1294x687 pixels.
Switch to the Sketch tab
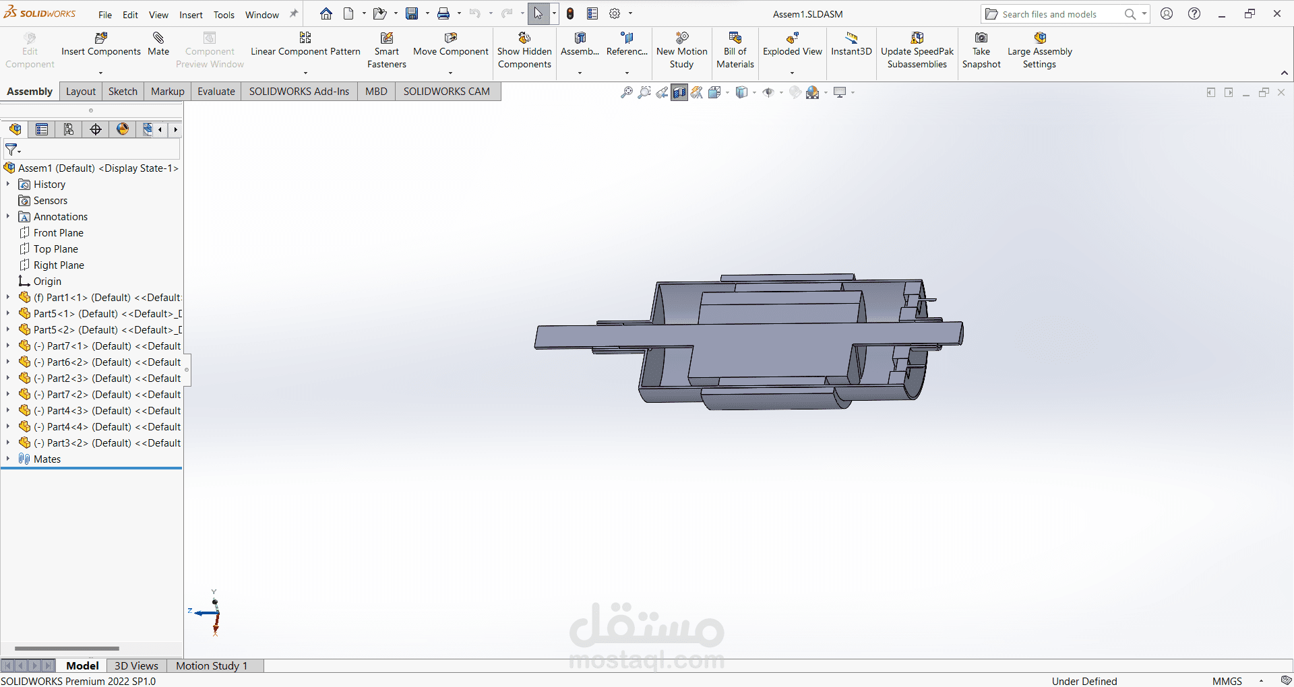tap(123, 92)
